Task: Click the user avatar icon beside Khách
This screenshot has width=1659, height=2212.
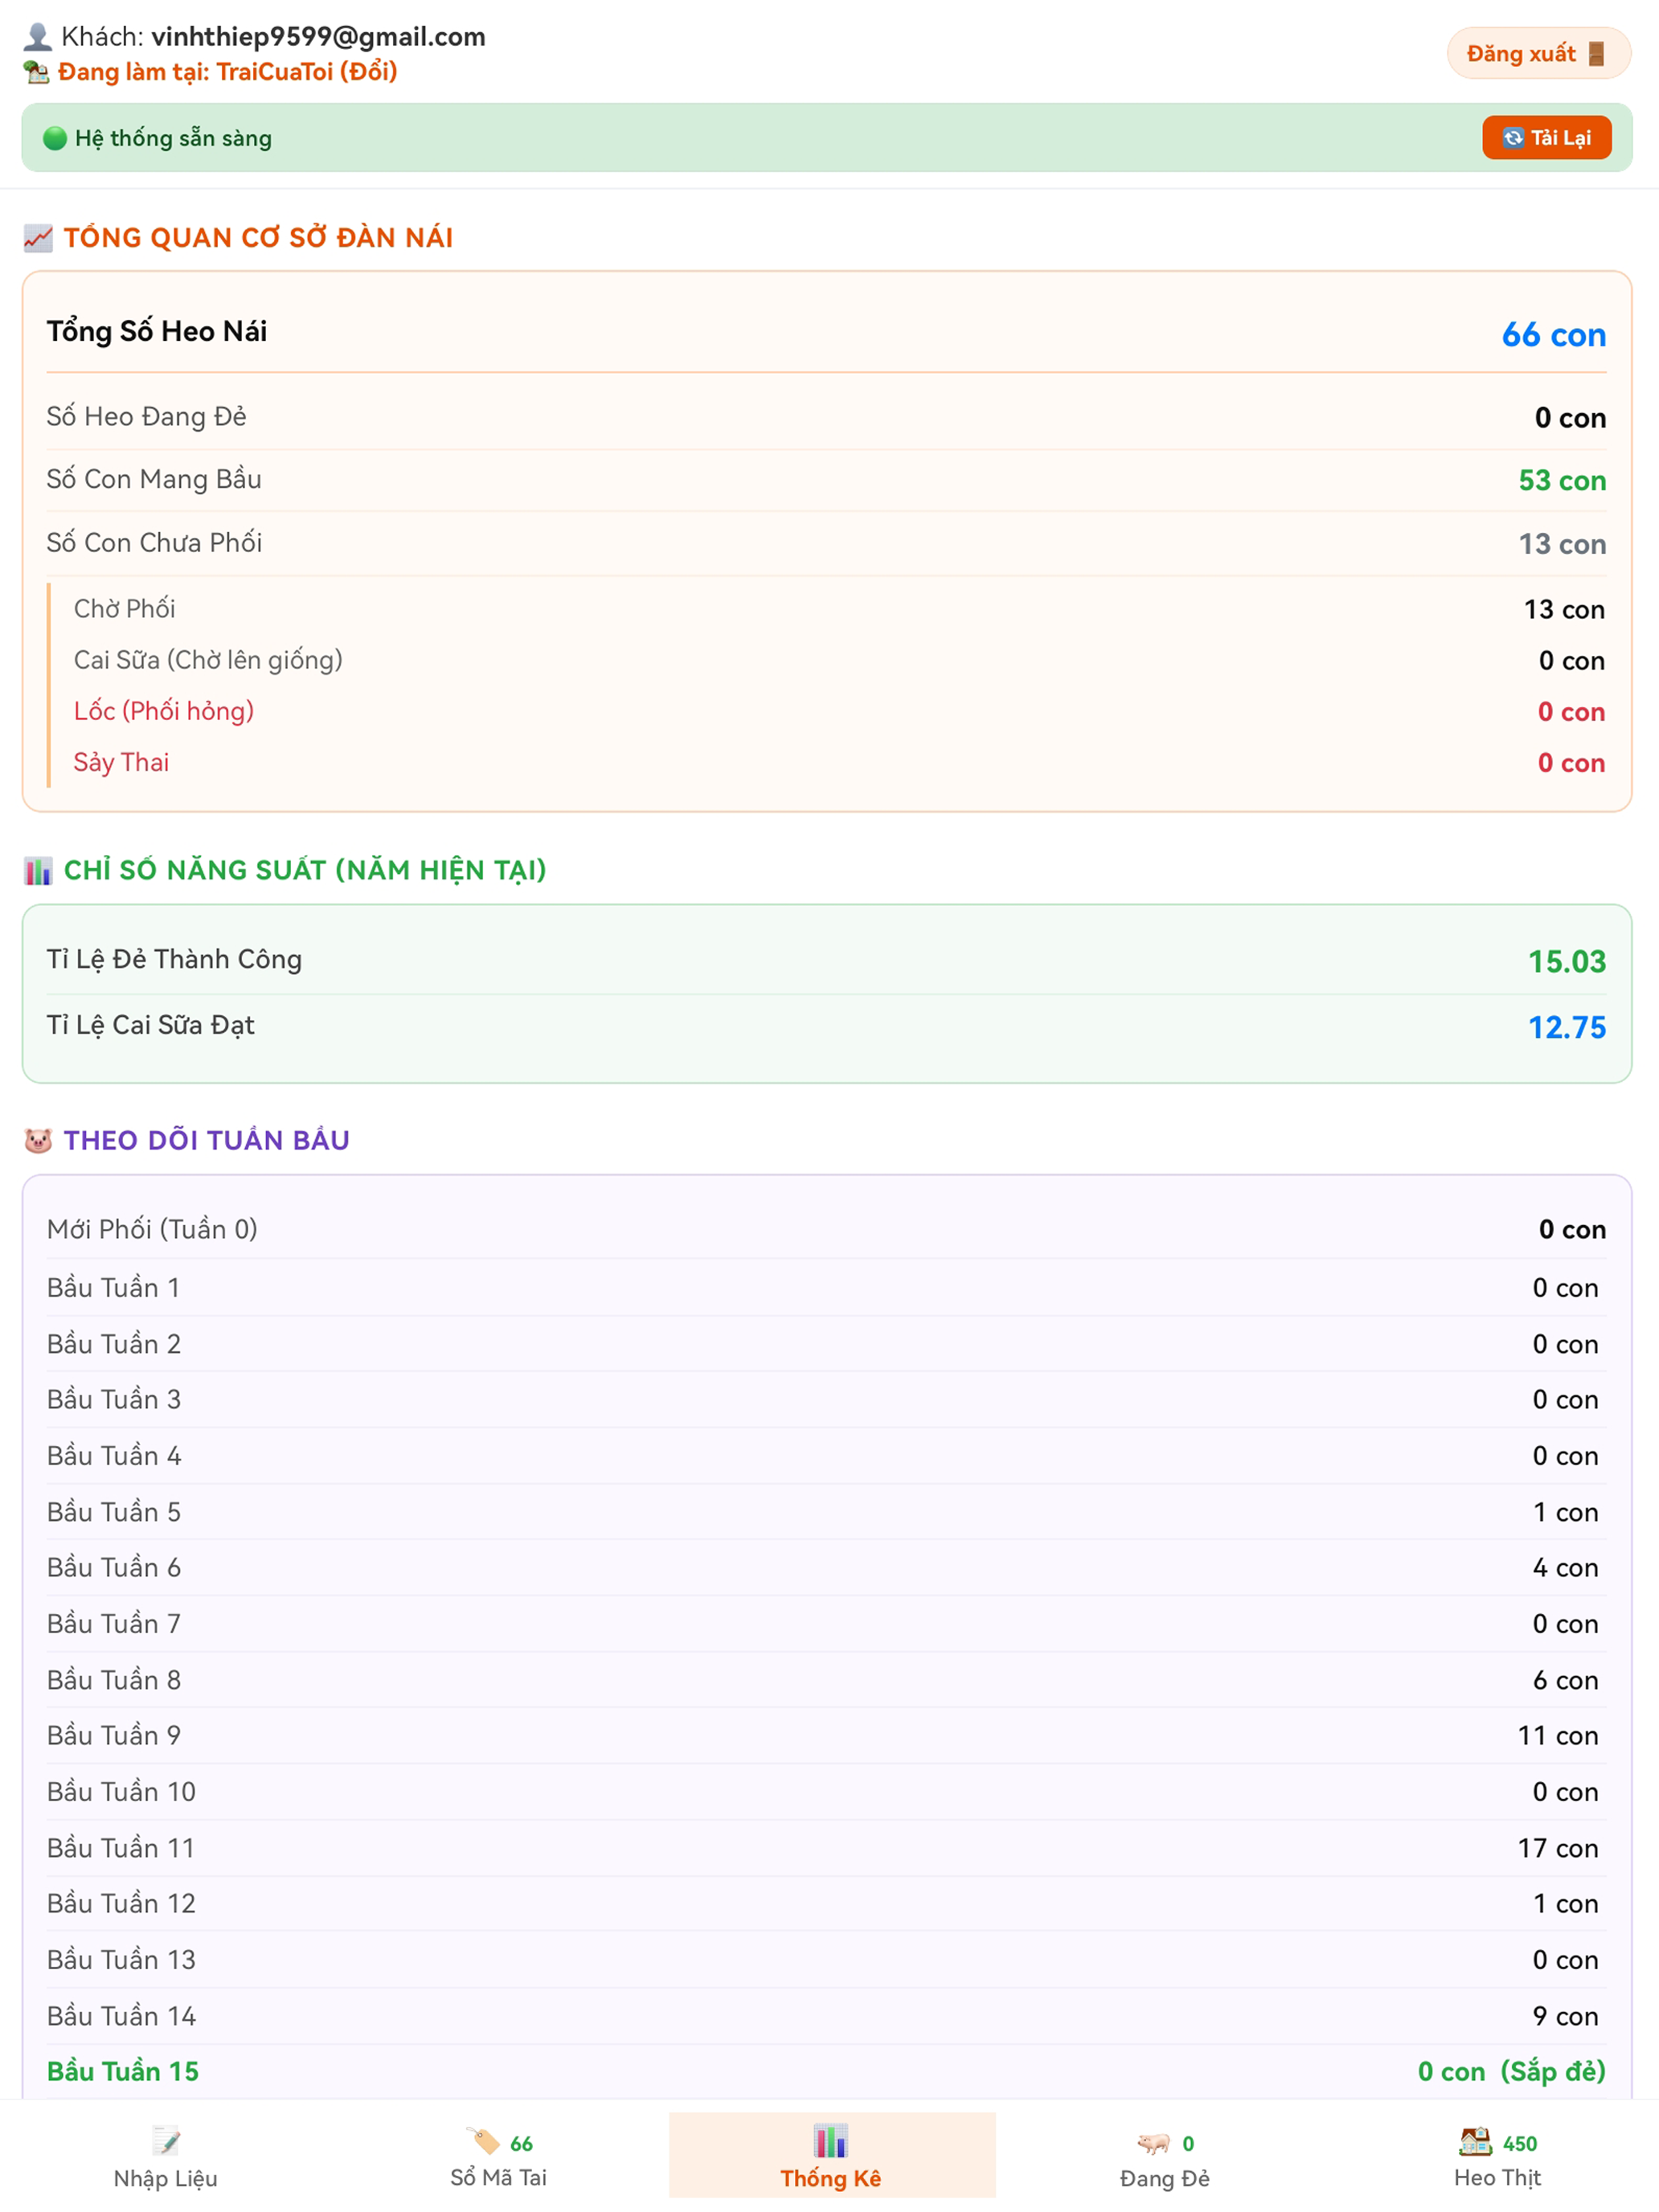Action: pyautogui.click(x=38, y=37)
